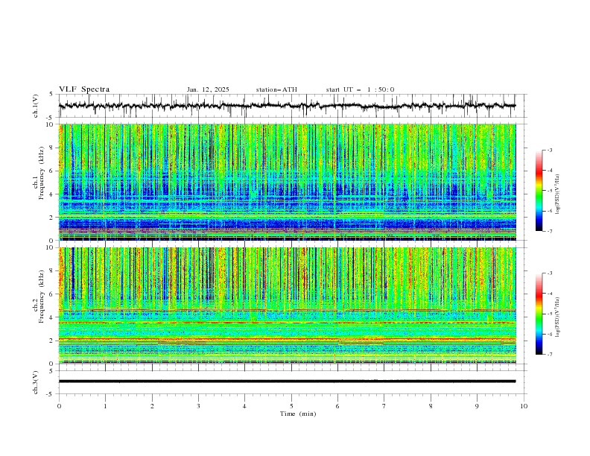This screenshot has height=456, width=590.
Task: Select the "start UT = 1 :50: 0" text
Action: [360, 89]
